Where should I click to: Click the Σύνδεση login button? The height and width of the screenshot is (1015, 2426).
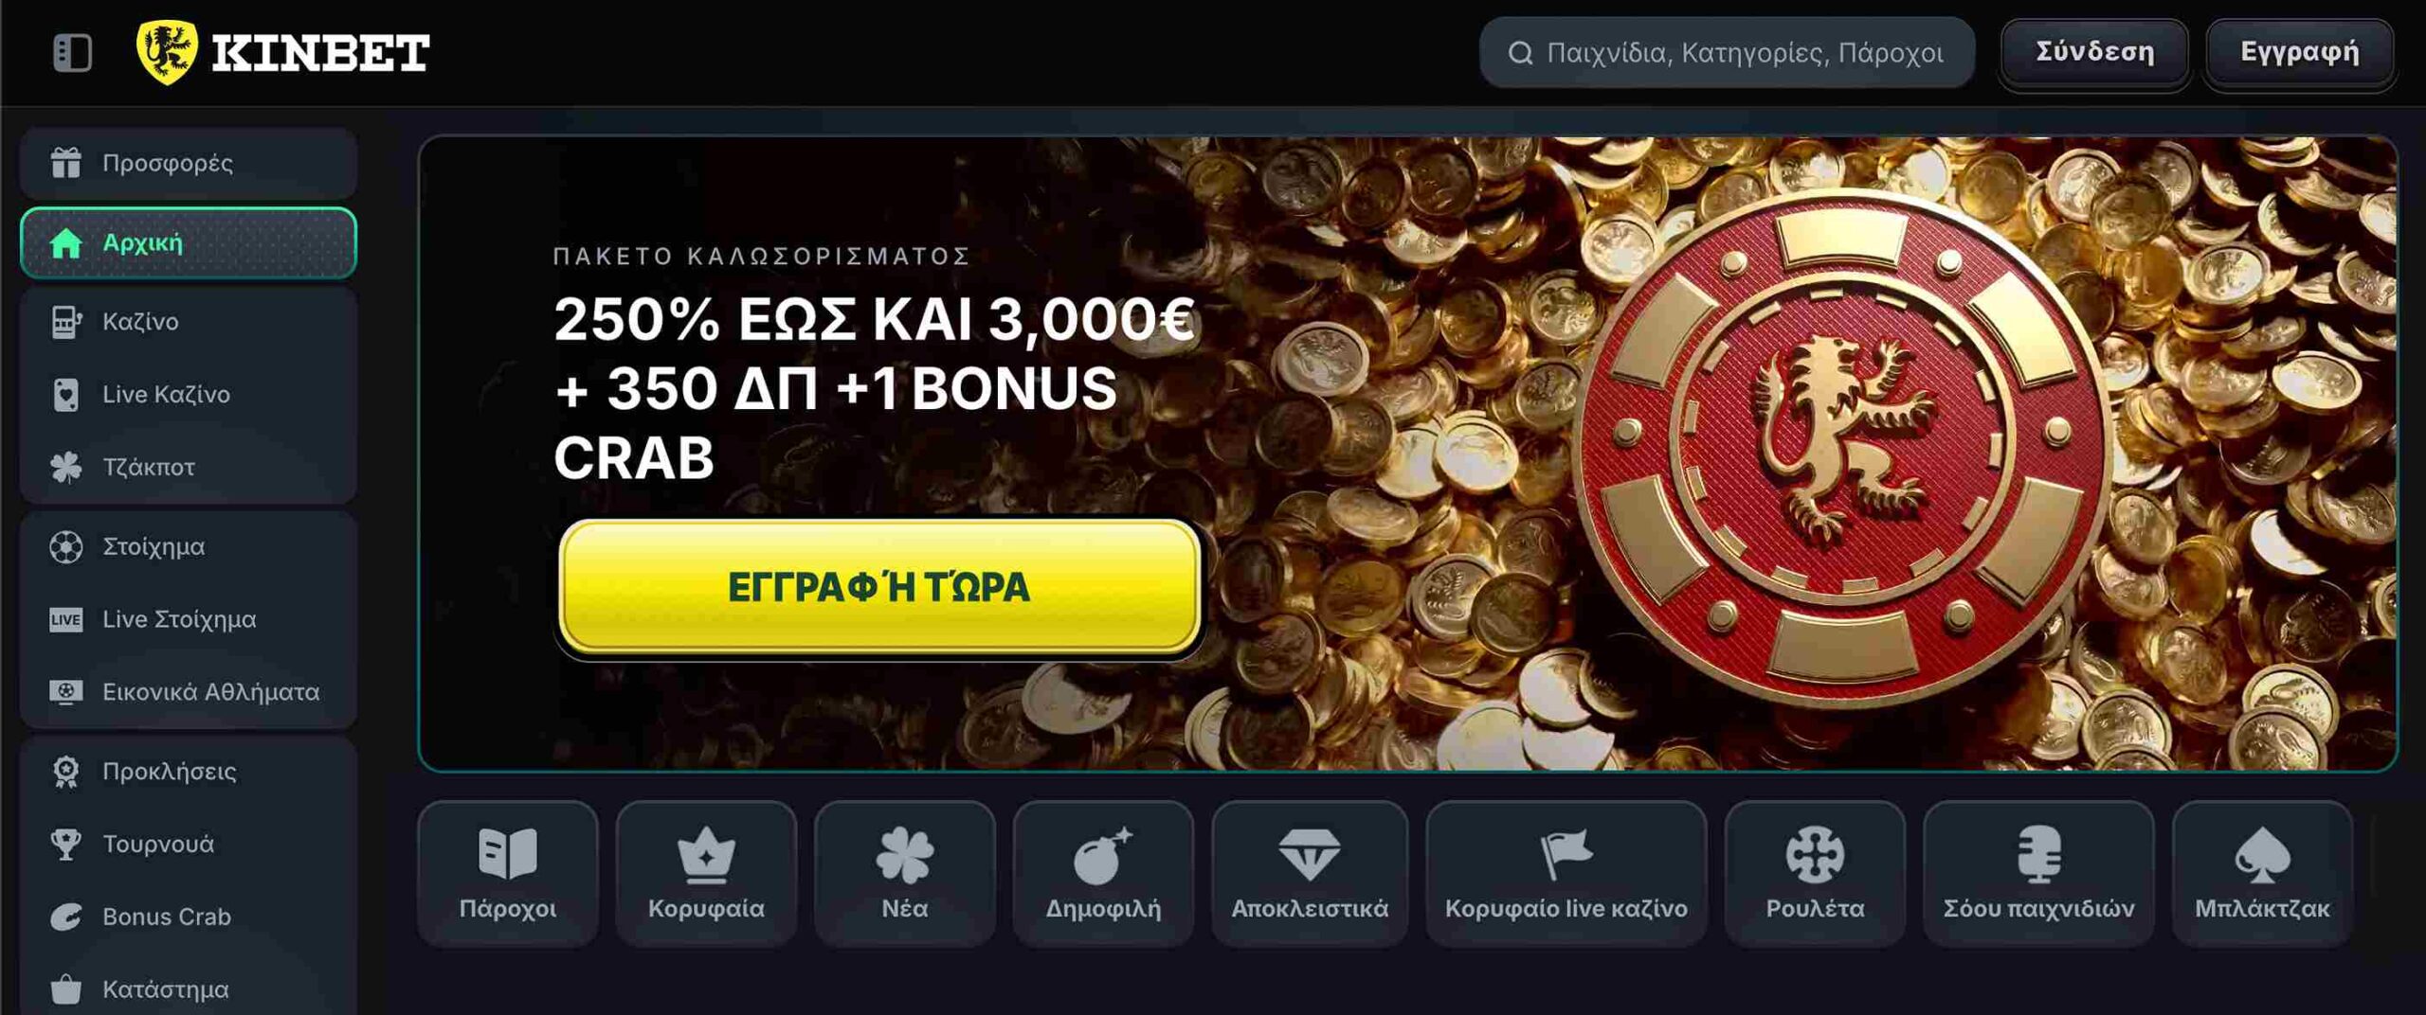(2094, 52)
